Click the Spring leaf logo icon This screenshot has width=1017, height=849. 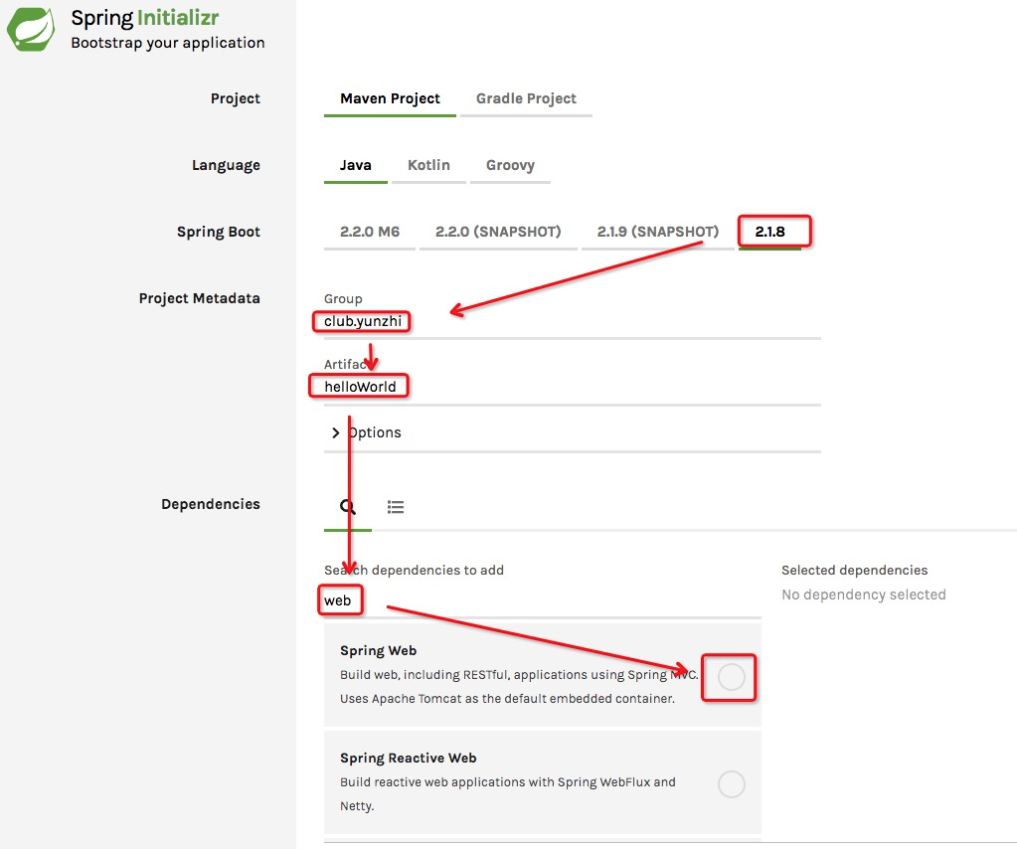point(31,29)
